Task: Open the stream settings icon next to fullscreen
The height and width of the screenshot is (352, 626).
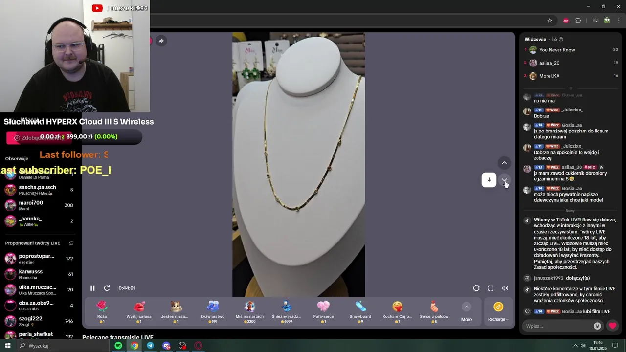Action: pos(476,288)
